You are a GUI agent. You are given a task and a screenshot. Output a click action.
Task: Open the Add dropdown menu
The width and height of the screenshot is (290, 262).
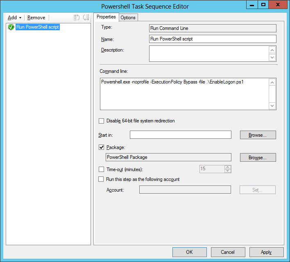[14, 18]
